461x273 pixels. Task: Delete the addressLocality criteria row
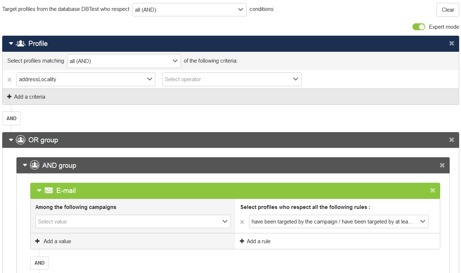[x=9, y=80]
